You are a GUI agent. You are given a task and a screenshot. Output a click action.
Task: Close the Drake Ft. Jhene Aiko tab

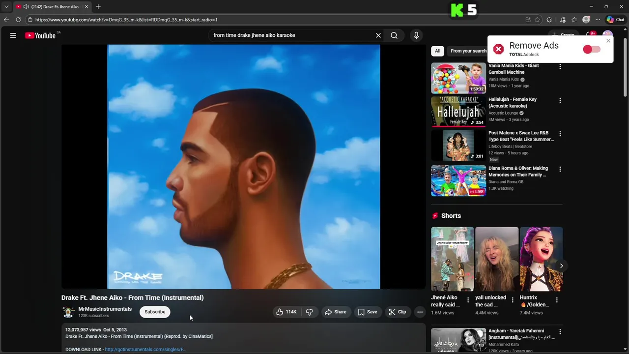pyautogui.click(x=86, y=6)
